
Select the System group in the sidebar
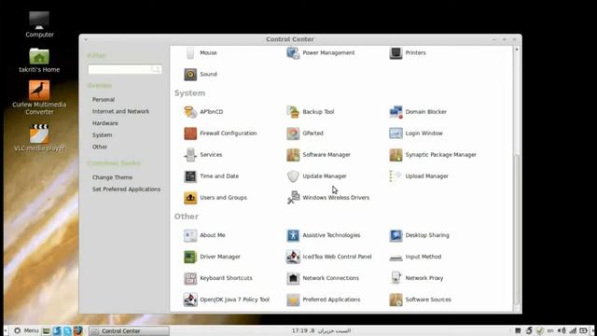tap(102, 134)
